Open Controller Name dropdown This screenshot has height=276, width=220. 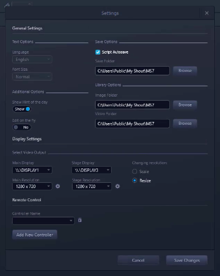point(43,221)
